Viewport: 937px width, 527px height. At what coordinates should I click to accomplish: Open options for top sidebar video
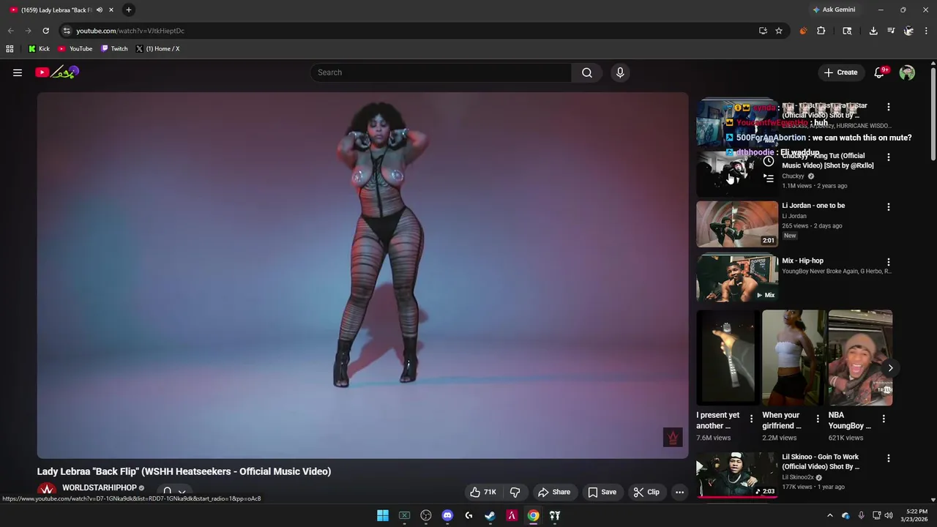(889, 107)
